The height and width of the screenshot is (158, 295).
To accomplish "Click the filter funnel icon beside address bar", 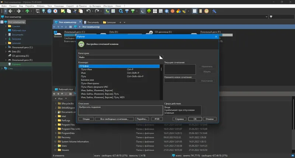I will coord(271,17).
